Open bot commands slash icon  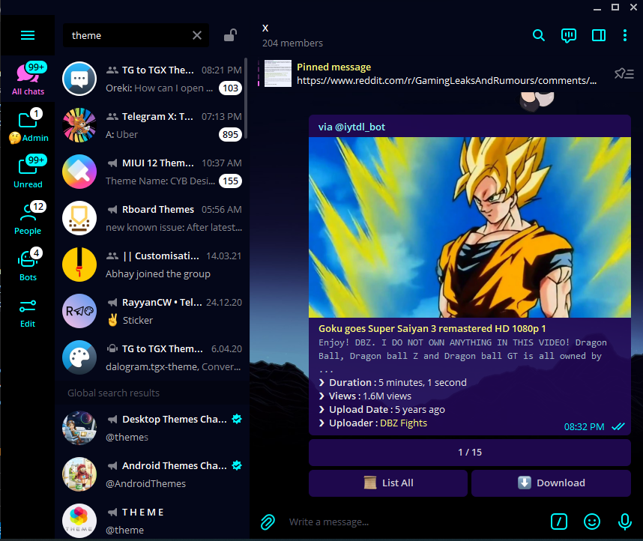point(558,522)
